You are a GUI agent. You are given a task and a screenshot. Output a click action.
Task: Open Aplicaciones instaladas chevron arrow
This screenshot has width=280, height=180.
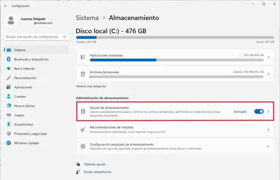[268, 57]
